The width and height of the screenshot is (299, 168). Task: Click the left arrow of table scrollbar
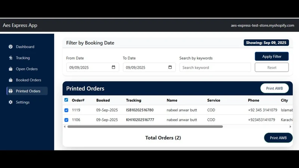[x=65, y=127]
